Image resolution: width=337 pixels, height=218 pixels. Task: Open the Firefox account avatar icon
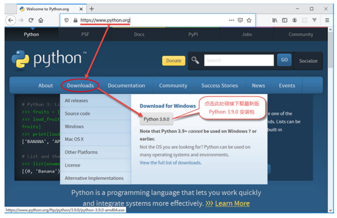[295, 20]
